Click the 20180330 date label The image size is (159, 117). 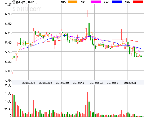pyautogui.click(x=62, y=83)
